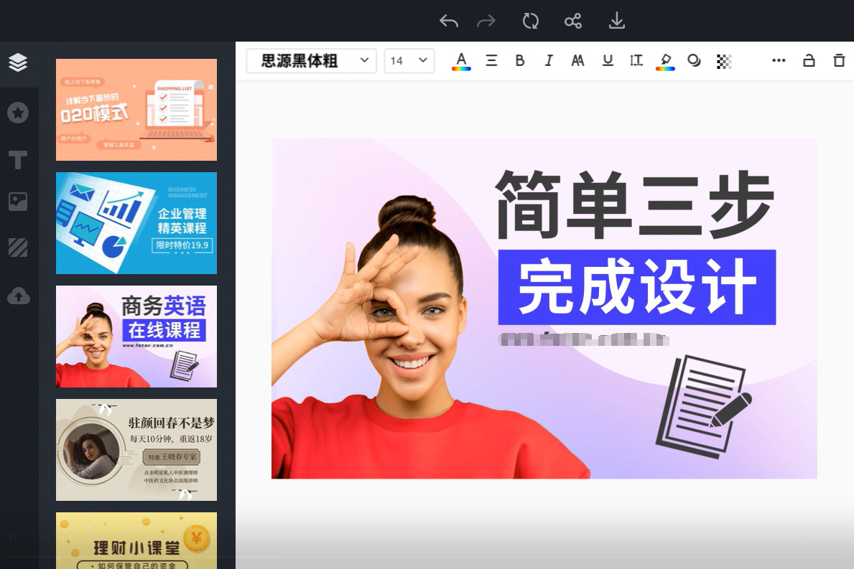Viewport: 854px width, 569px height.
Task: Toggle bold formatting
Action: click(519, 60)
